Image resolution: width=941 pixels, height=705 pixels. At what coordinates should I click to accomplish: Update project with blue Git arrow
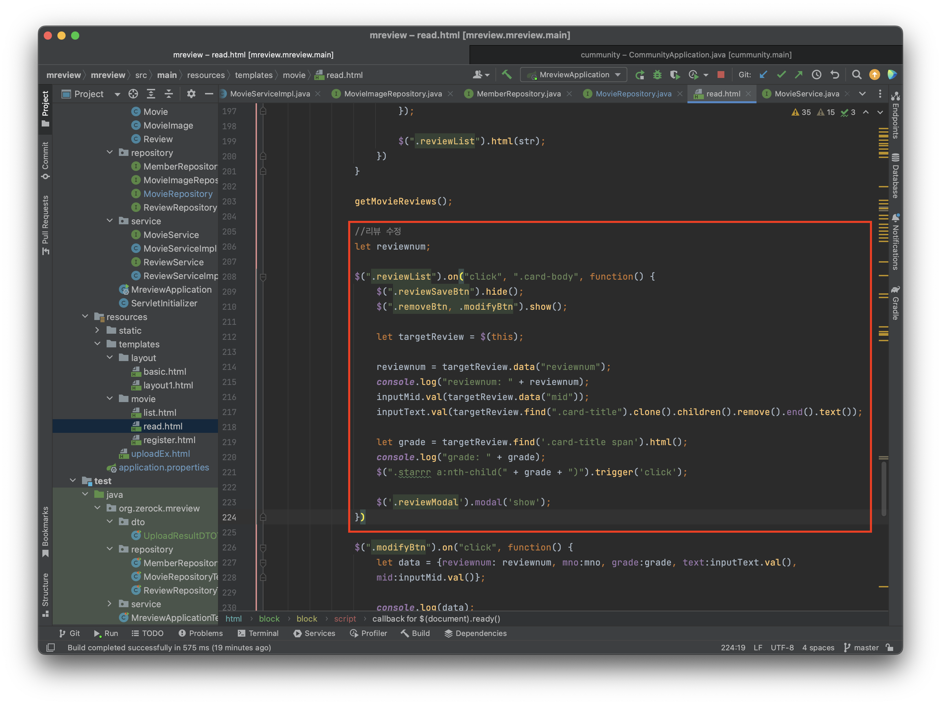click(x=764, y=75)
